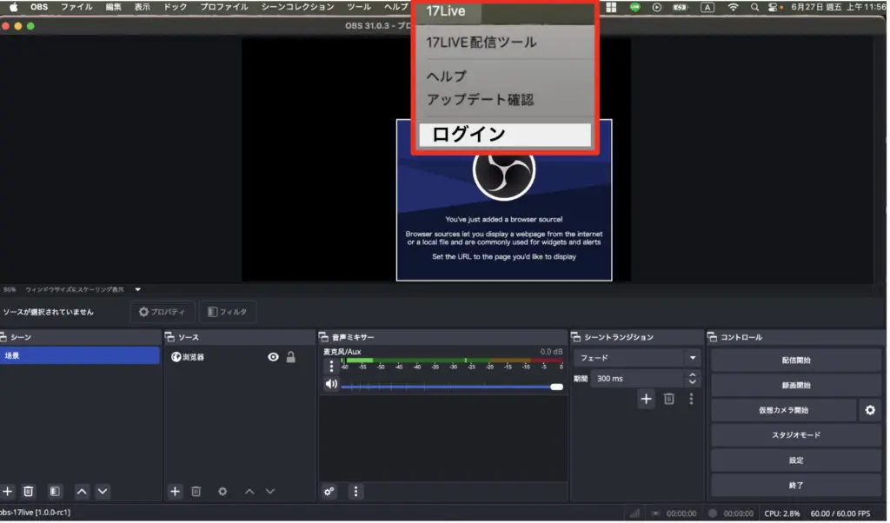Open advanced audio properties gears icon
890x523 pixels.
pos(329,493)
